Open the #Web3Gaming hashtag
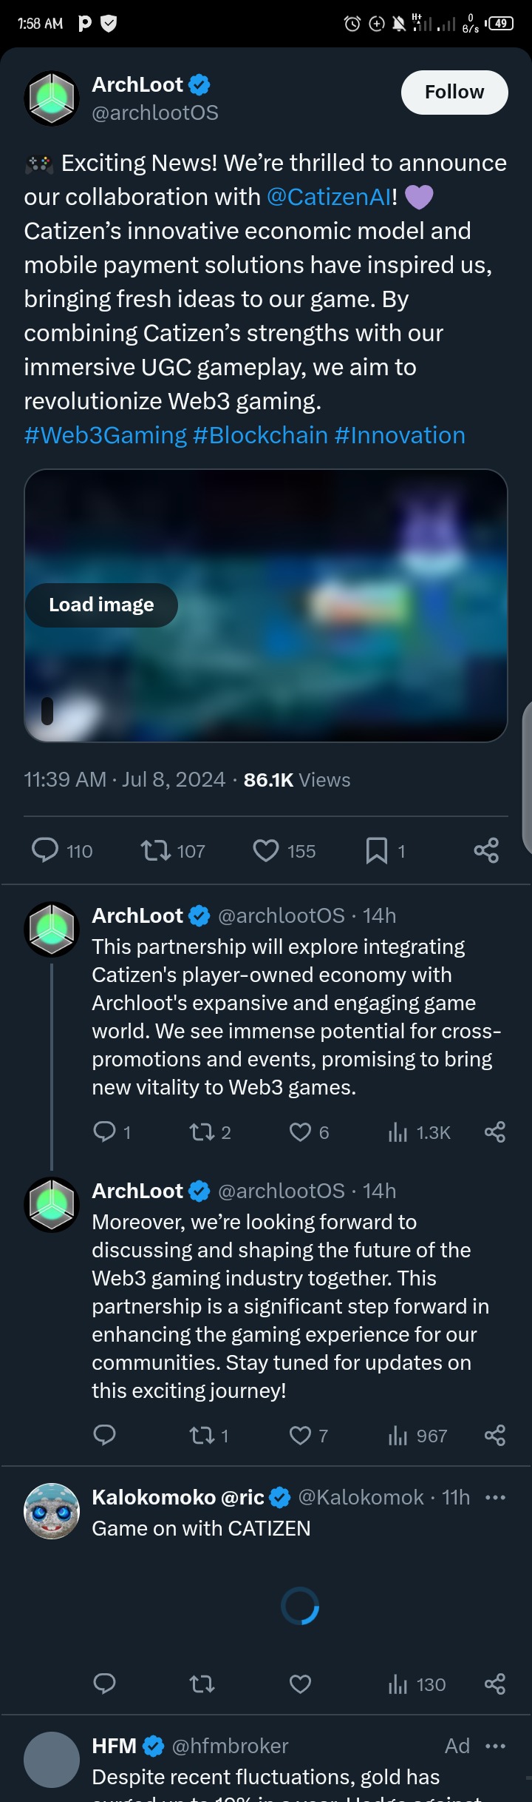 pyautogui.click(x=105, y=435)
